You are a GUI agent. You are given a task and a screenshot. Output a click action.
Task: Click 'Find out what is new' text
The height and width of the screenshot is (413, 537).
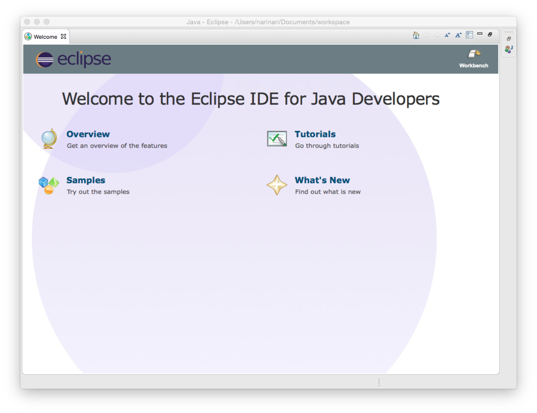click(328, 192)
